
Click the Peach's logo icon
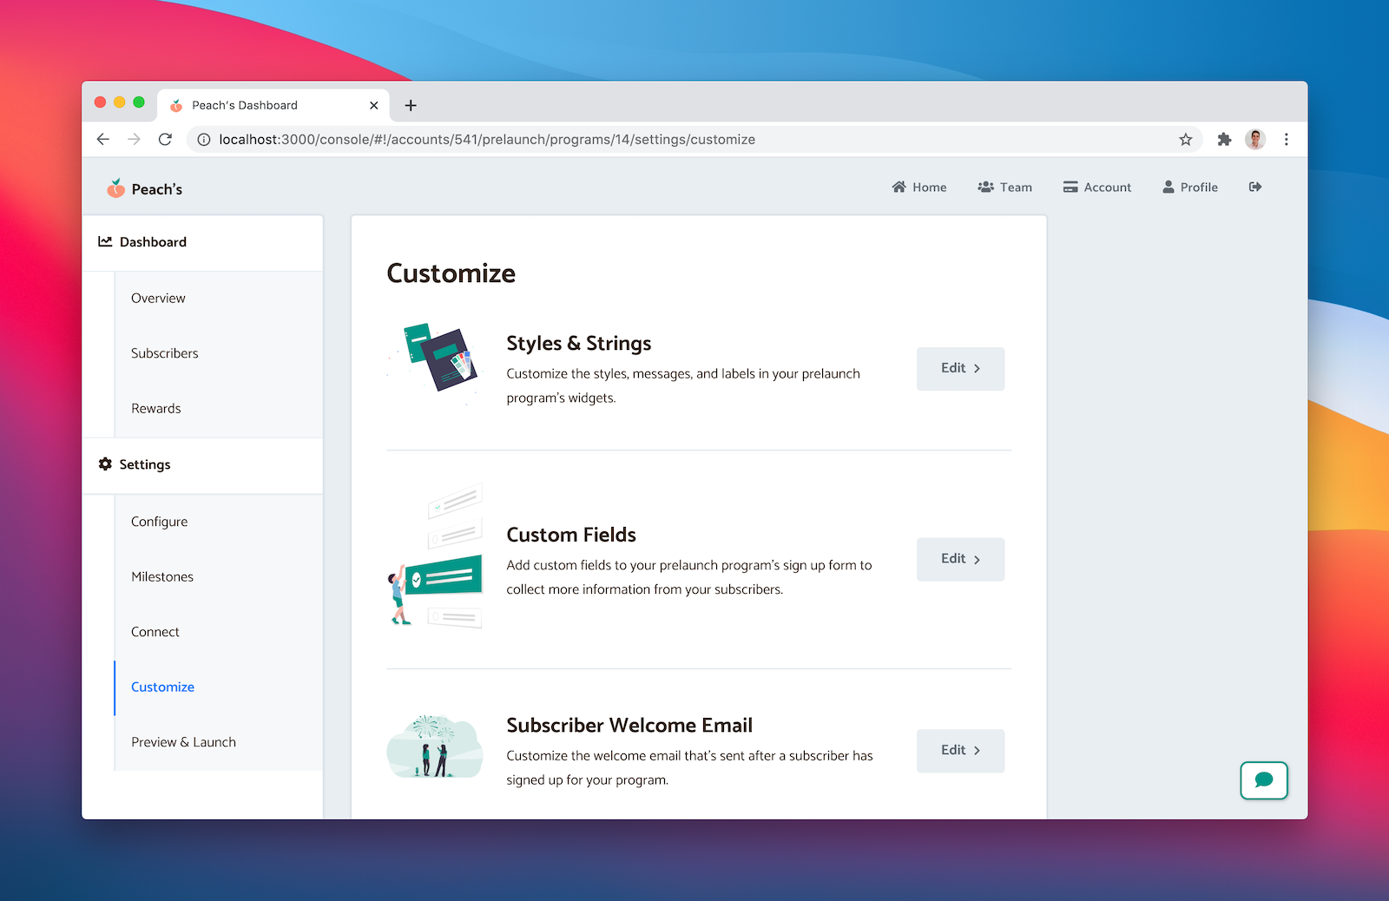115,188
